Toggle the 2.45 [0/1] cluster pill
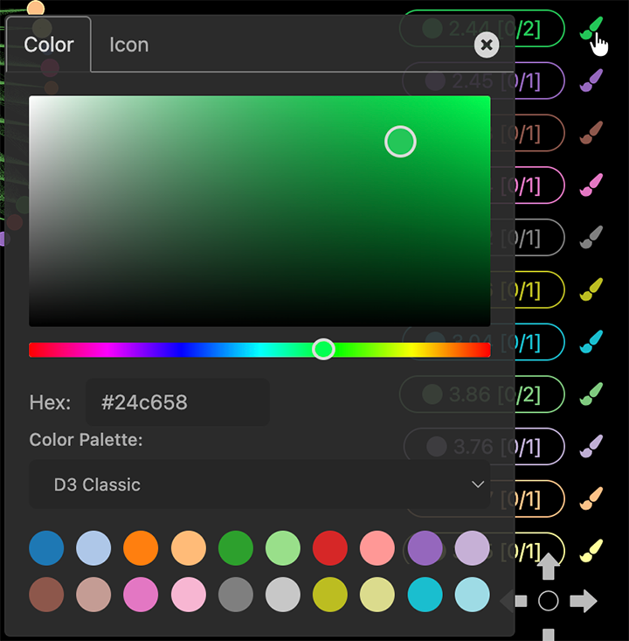This screenshot has height=641, width=629. pos(539,80)
